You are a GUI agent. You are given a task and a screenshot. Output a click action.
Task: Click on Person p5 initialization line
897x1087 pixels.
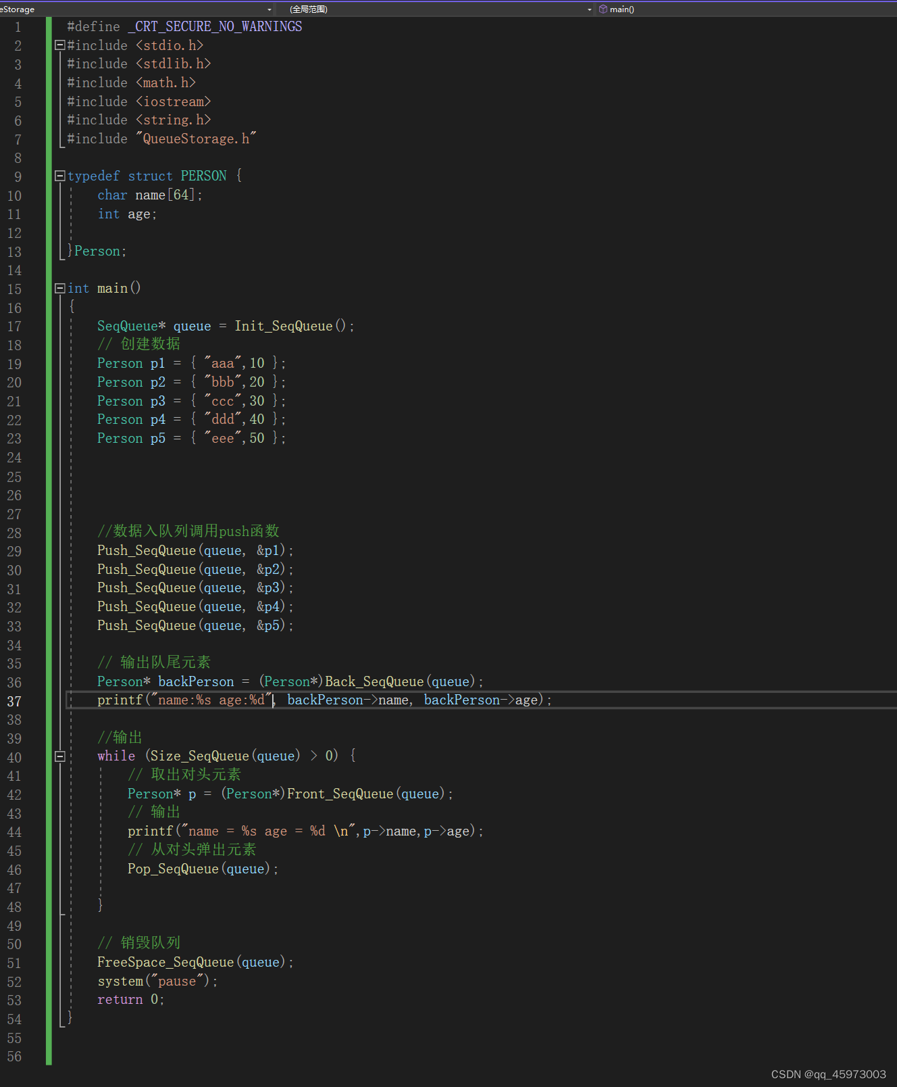pyautogui.click(x=192, y=438)
